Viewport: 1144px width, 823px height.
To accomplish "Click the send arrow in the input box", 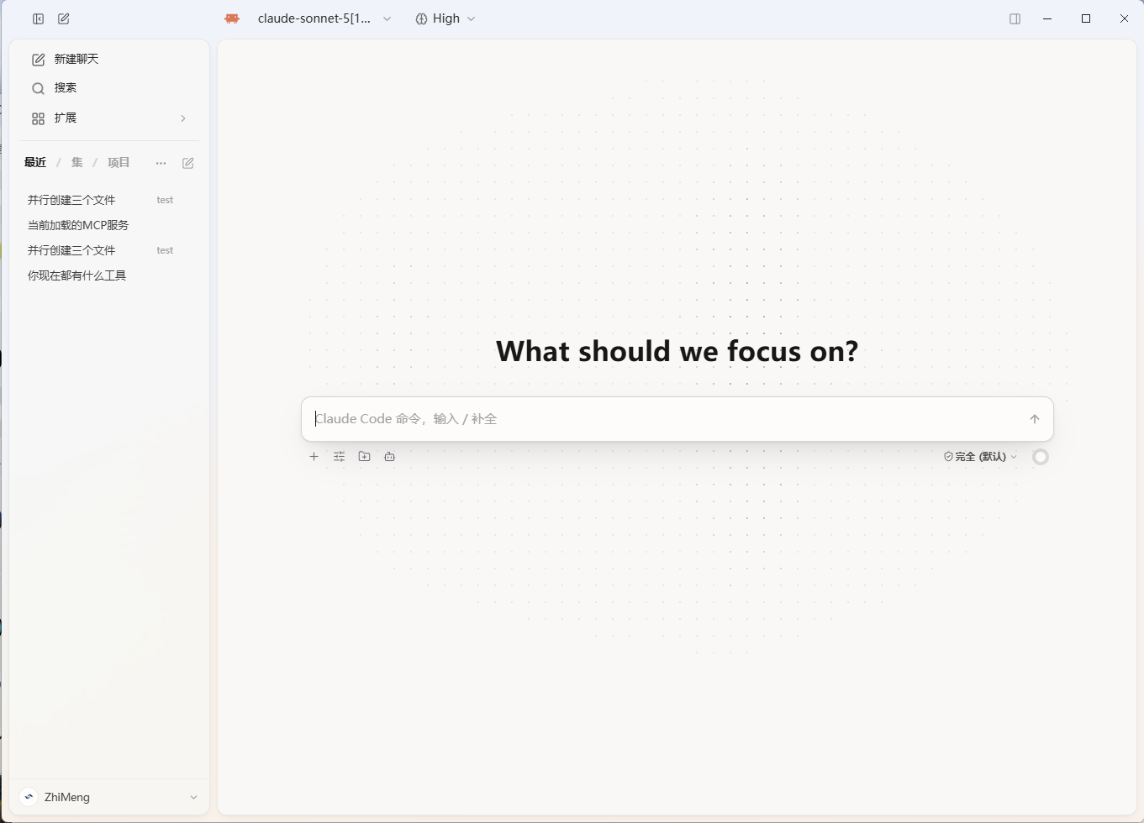I will tap(1035, 419).
